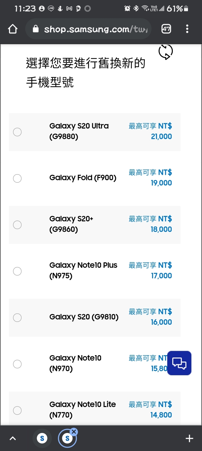202x451 pixels.
Task: Tap the circular refresh arrows icon
Action: [166, 52]
